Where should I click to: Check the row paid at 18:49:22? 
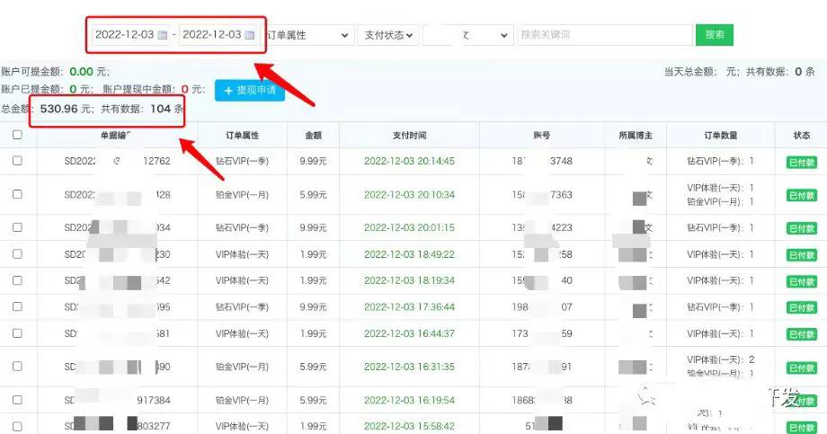click(17, 253)
